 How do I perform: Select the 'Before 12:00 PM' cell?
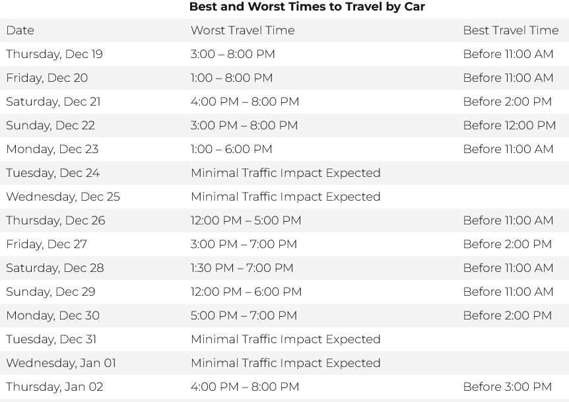(x=509, y=125)
